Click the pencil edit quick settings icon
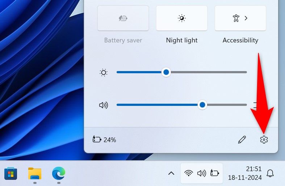 point(242,140)
